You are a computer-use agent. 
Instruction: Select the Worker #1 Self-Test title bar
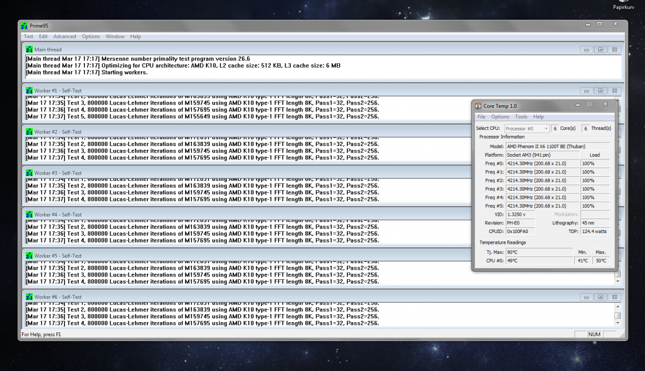pos(322,91)
